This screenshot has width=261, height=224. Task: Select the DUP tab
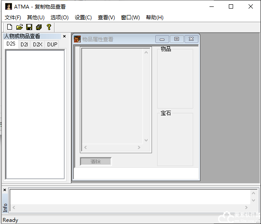(x=52, y=44)
